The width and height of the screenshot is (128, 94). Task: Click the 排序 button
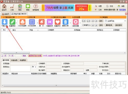pos(101,21)
